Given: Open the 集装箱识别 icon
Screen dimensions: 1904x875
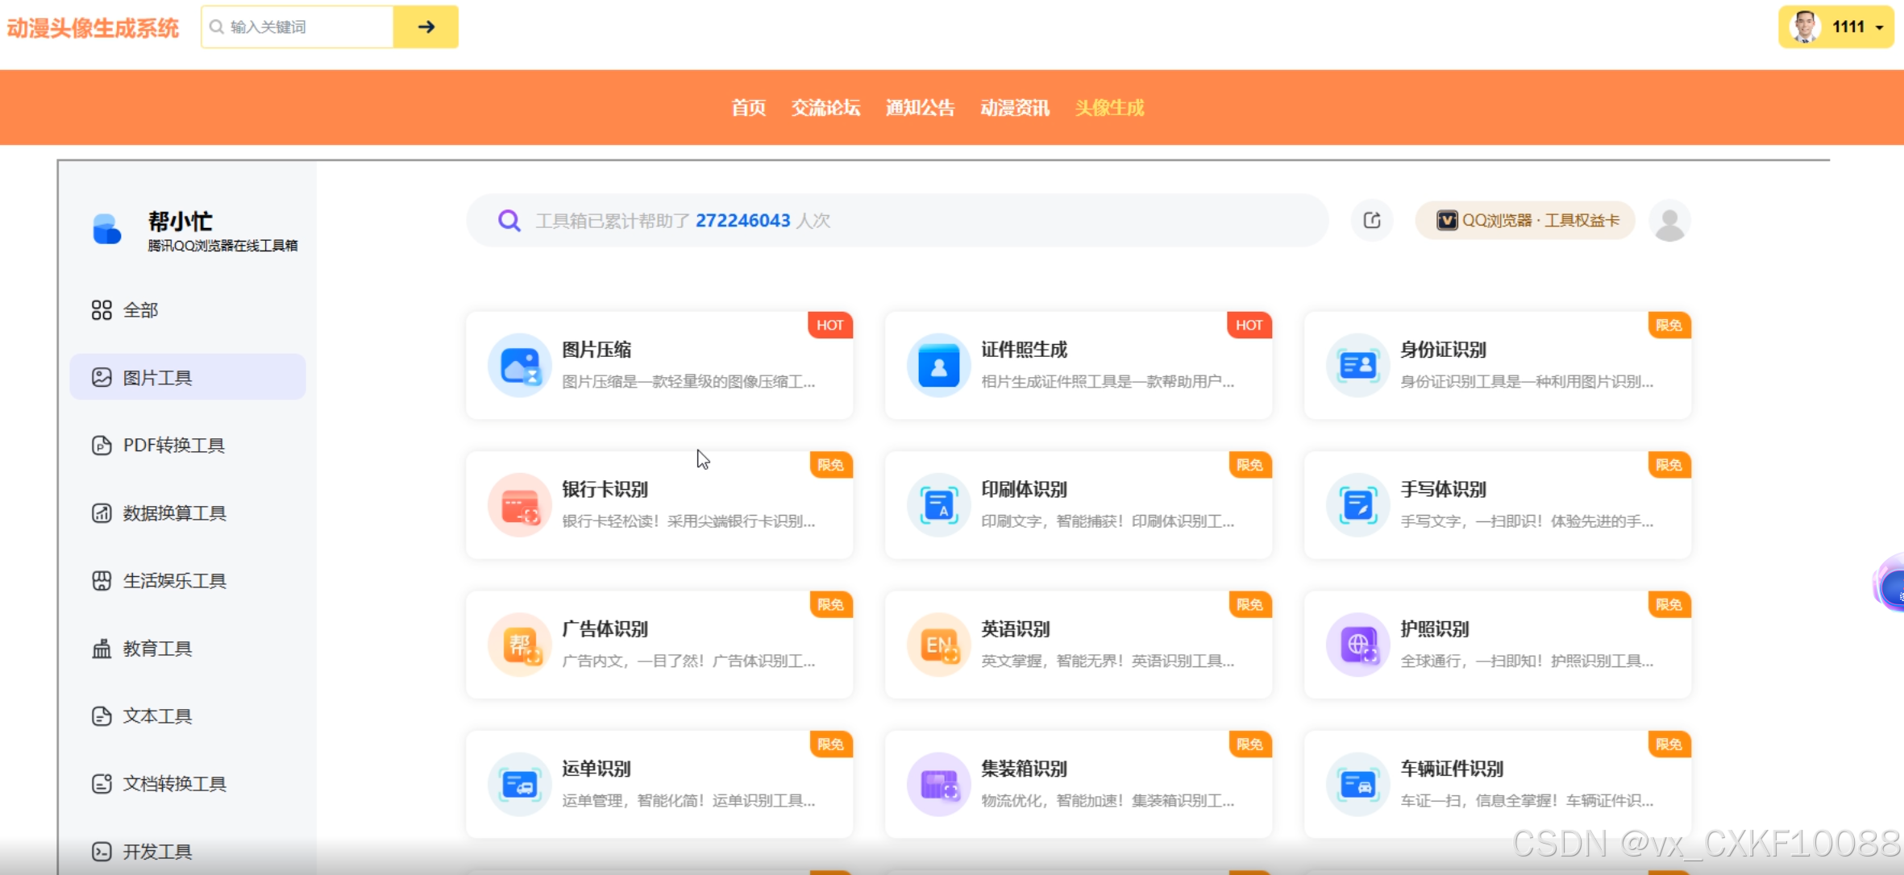Looking at the screenshot, I should click(x=938, y=784).
